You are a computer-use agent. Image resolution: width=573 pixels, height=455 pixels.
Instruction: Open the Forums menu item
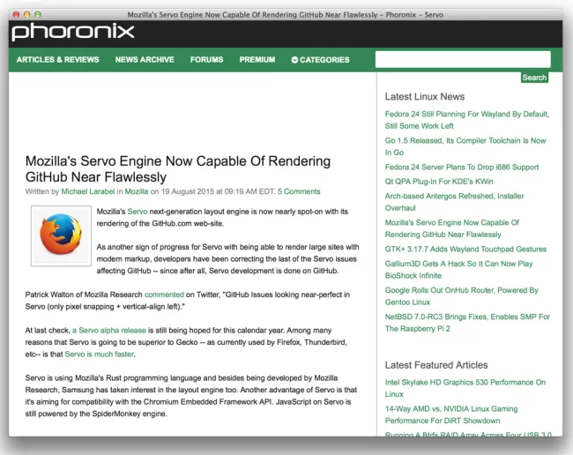[206, 60]
